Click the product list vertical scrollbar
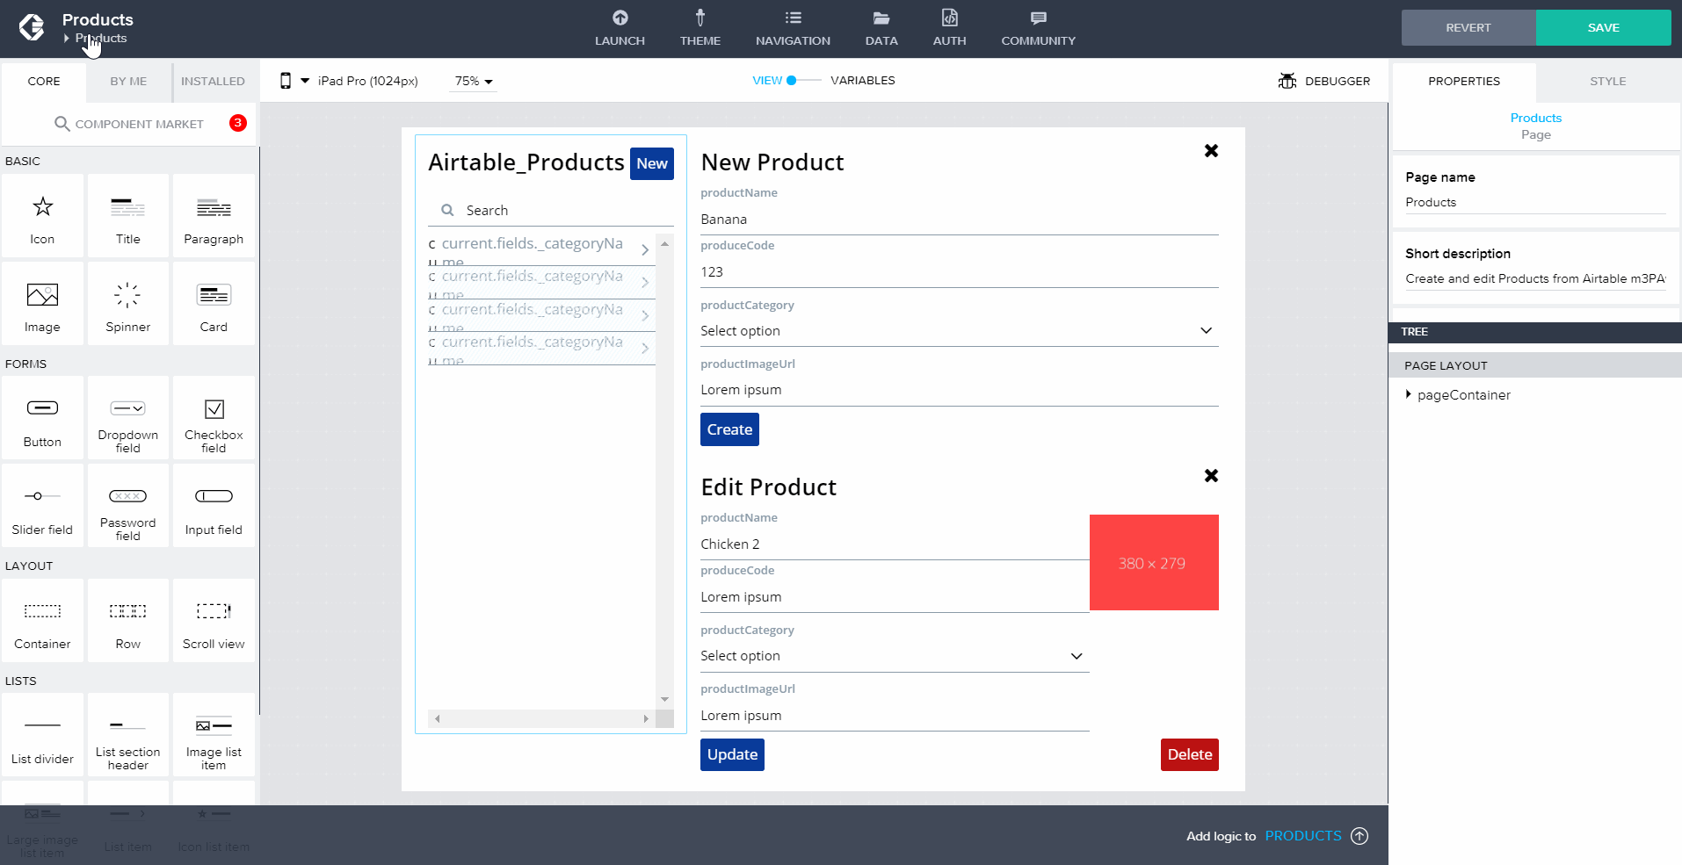1682x865 pixels. pyautogui.click(x=665, y=472)
